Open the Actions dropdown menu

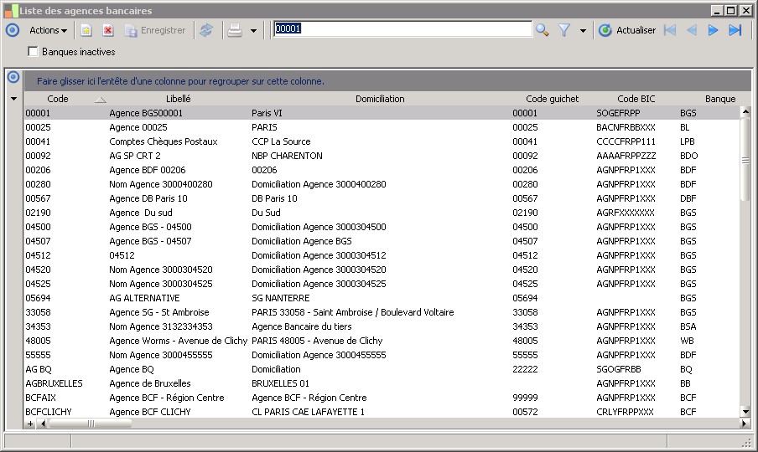(x=48, y=30)
